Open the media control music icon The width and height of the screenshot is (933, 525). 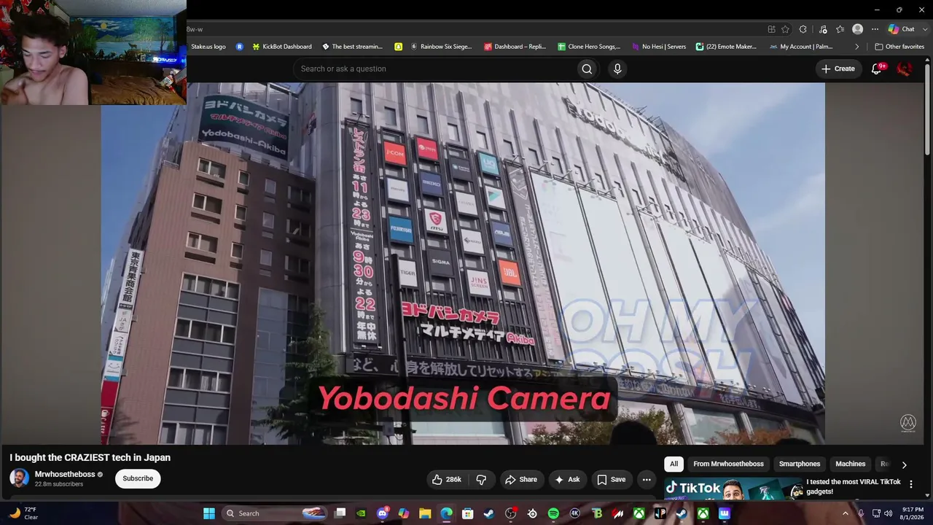click(823, 29)
